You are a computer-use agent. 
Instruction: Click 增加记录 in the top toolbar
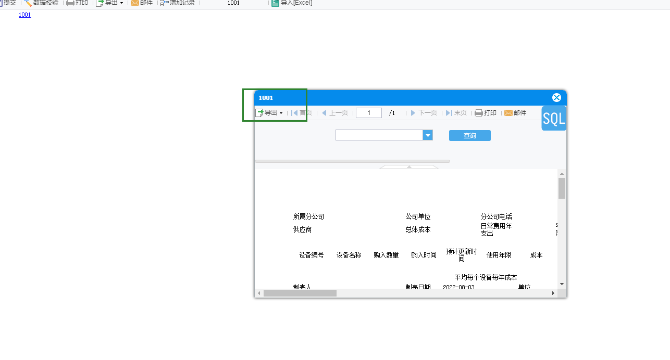tap(178, 3)
